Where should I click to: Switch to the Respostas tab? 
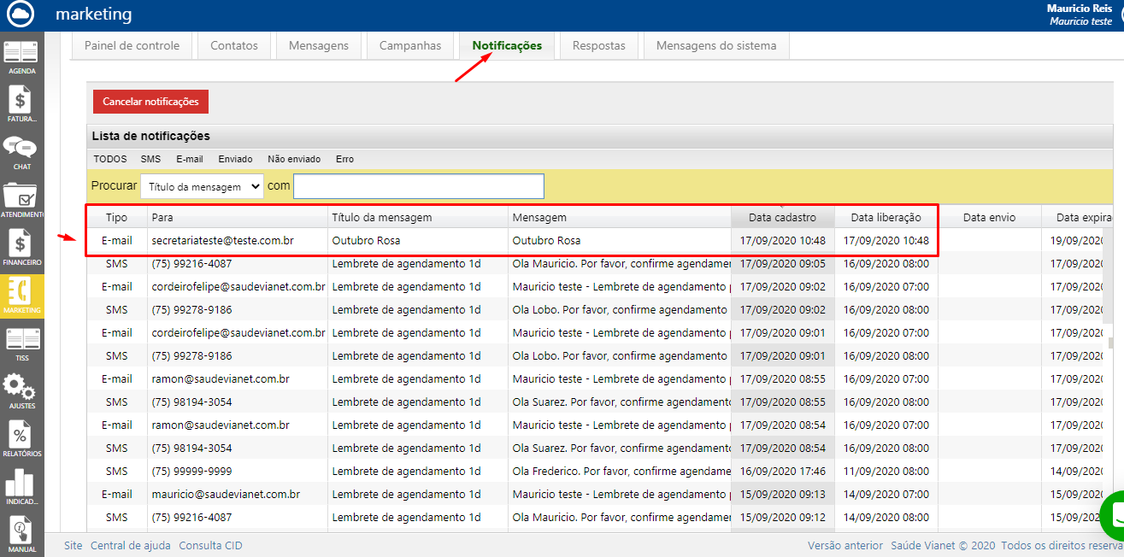point(598,46)
